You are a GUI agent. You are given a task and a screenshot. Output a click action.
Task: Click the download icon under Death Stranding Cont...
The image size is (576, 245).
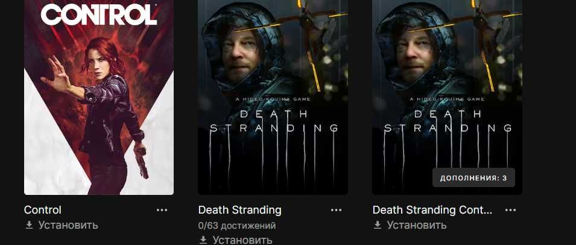click(378, 225)
